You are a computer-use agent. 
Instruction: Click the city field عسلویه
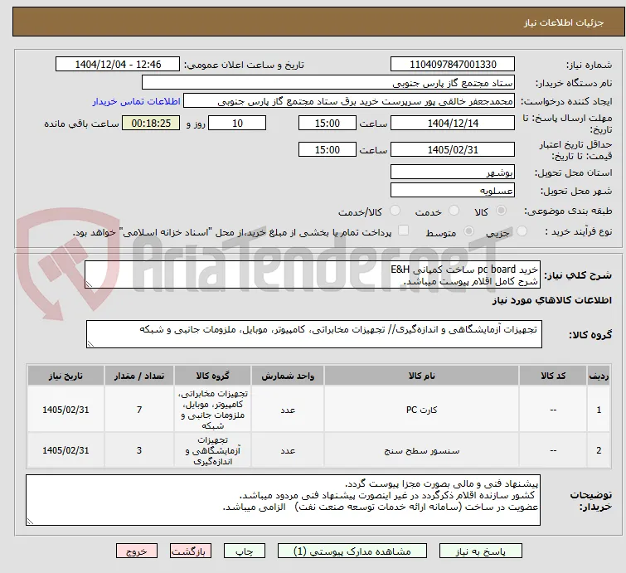click(453, 191)
